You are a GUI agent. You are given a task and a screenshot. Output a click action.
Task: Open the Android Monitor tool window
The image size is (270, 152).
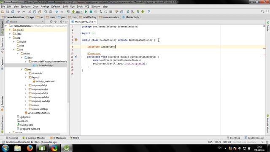pyautogui.click(x=34, y=138)
